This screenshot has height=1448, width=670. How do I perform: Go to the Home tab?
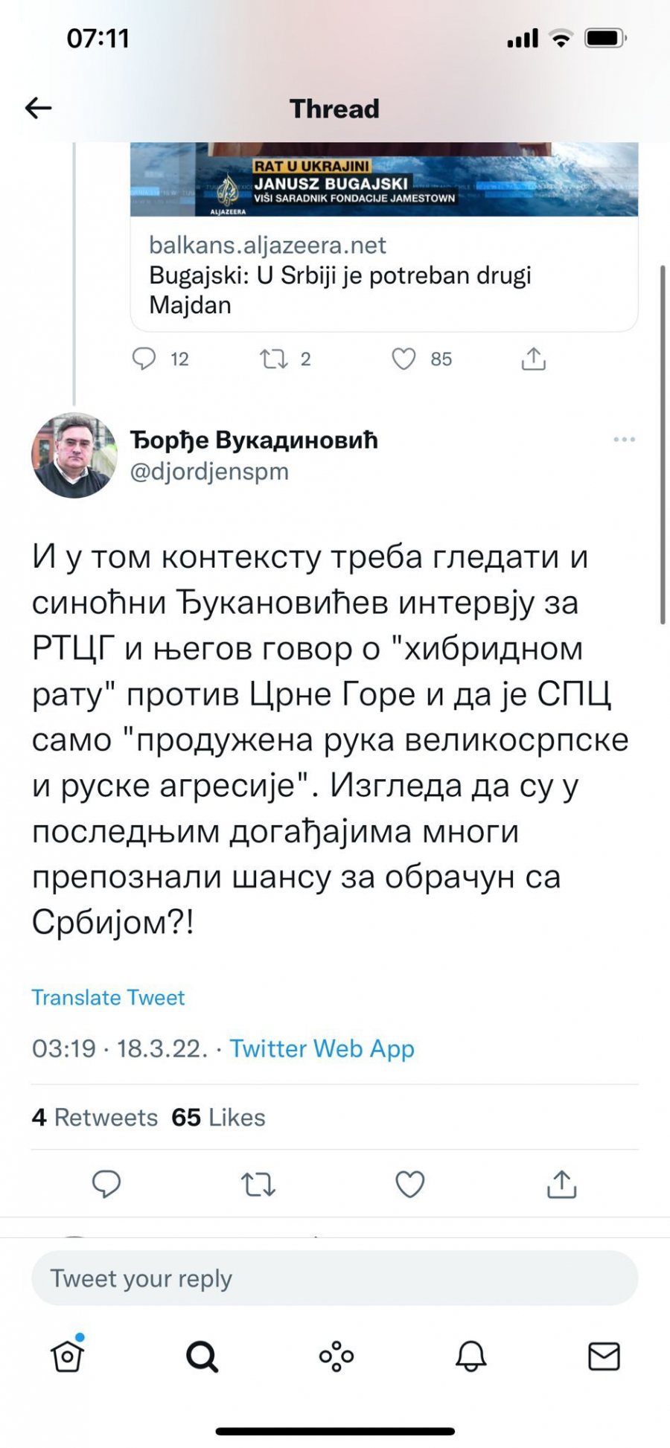(x=67, y=1356)
